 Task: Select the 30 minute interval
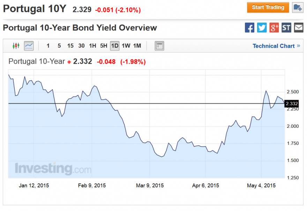81,46
